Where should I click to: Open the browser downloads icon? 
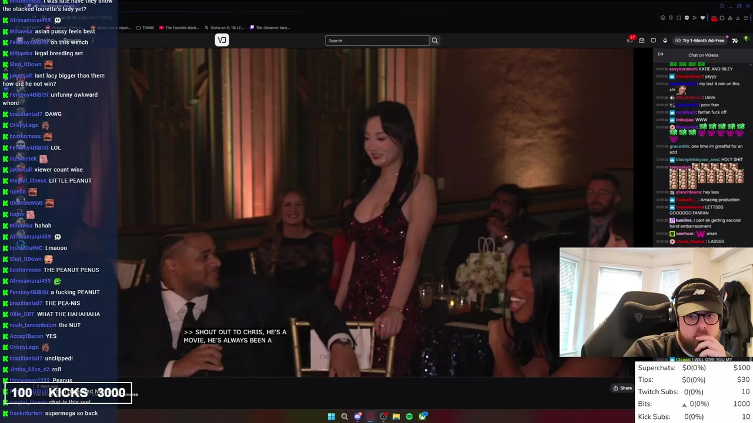pyautogui.click(x=738, y=18)
